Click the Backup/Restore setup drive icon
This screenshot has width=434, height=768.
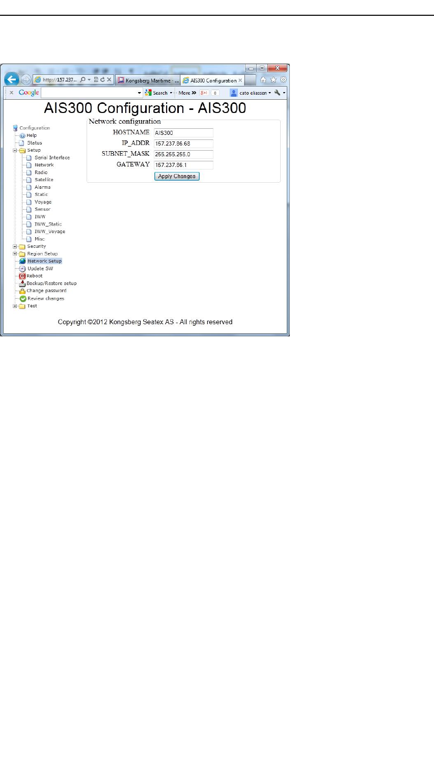pyautogui.click(x=22, y=283)
